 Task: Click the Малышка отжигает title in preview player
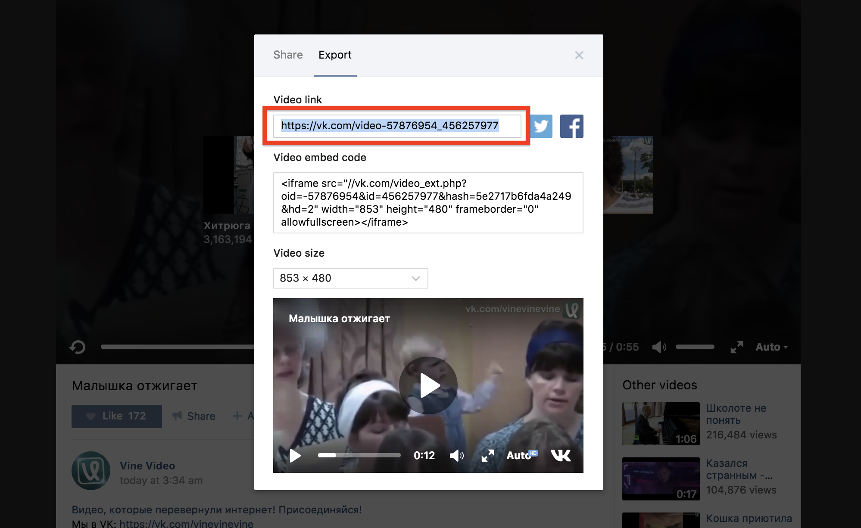339,319
